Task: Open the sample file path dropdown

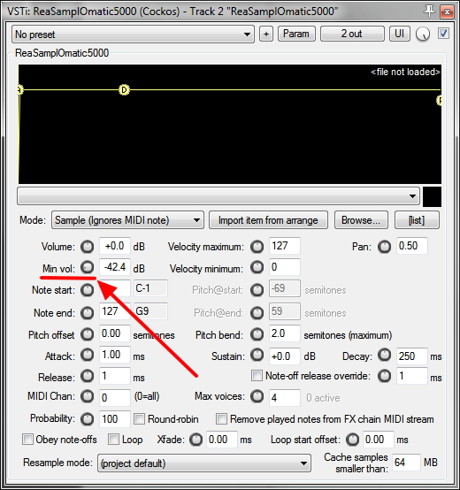Action: pos(218,196)
